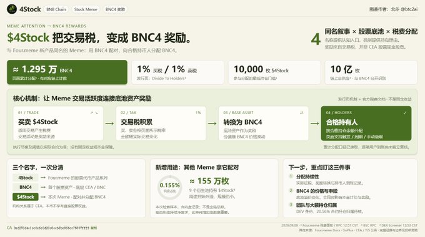Click the checkmark in 04 / HOLDERS card

coord(405,113)
